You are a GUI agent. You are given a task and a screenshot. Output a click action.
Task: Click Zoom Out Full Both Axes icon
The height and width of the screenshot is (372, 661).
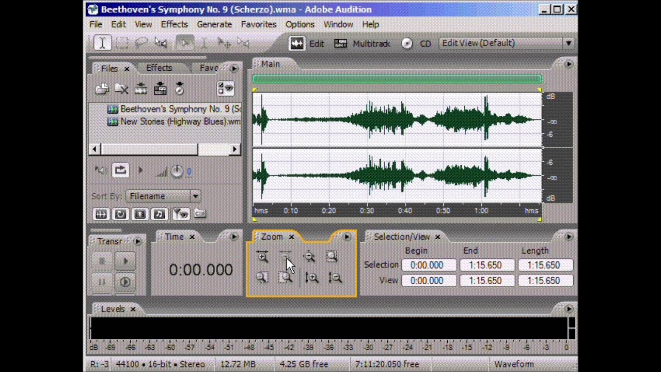point(309,257)
